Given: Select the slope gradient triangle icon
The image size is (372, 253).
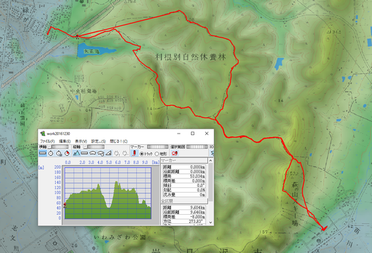Looking at the screenshot, I should pos(109,154).
